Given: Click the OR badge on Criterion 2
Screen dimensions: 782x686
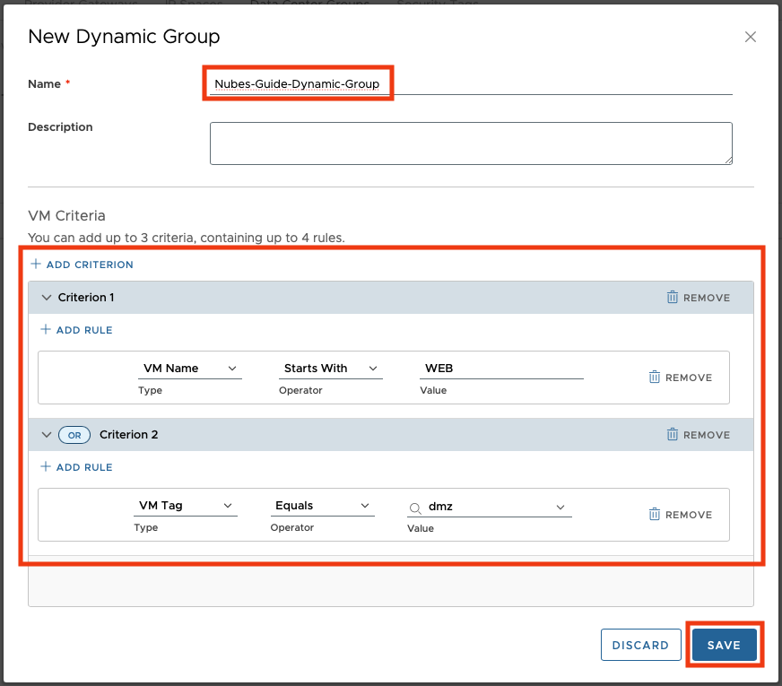Looking at the screenshot, I should pos(74,435).
